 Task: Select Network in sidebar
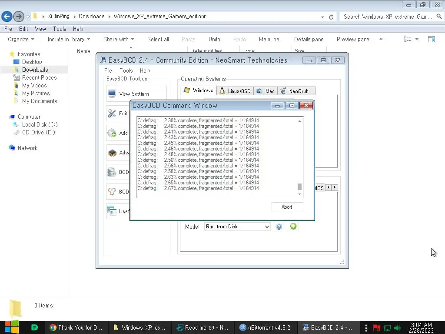coord(27,148)
